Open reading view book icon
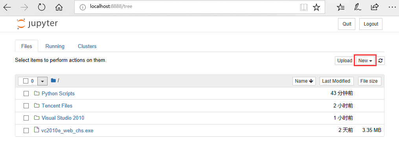The width and height of the screenshot is (399, 167). click(x=304, y=7)
